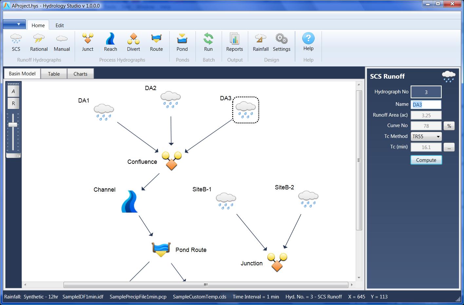Create a Rational method hydrograph

tap(38, 43)
